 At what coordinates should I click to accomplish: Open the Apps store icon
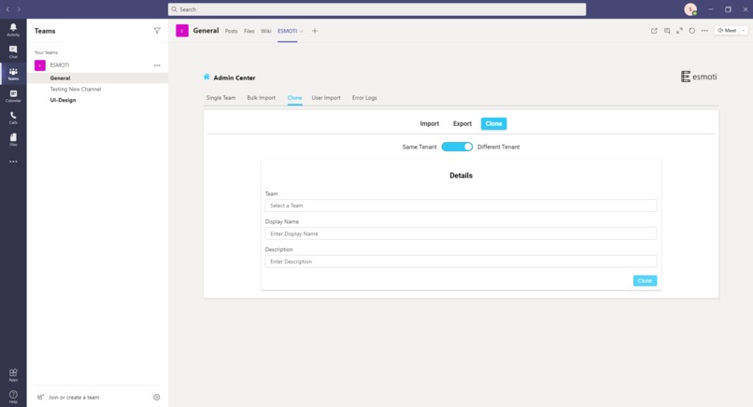[x=13, y=374]
